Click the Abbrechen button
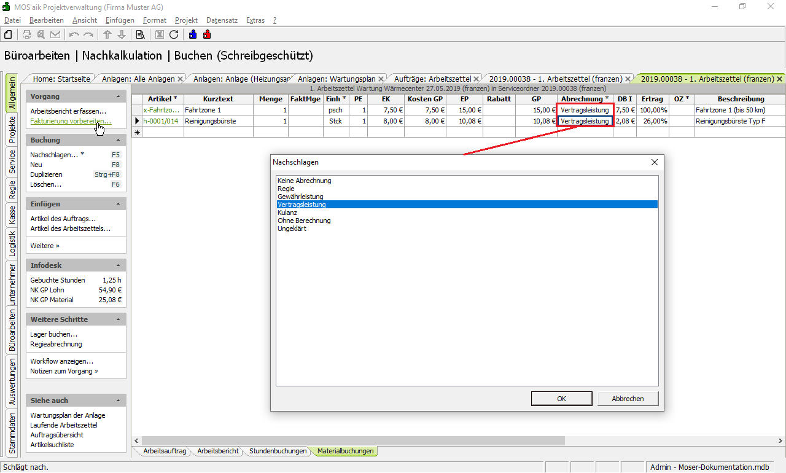 pos(628,399)
